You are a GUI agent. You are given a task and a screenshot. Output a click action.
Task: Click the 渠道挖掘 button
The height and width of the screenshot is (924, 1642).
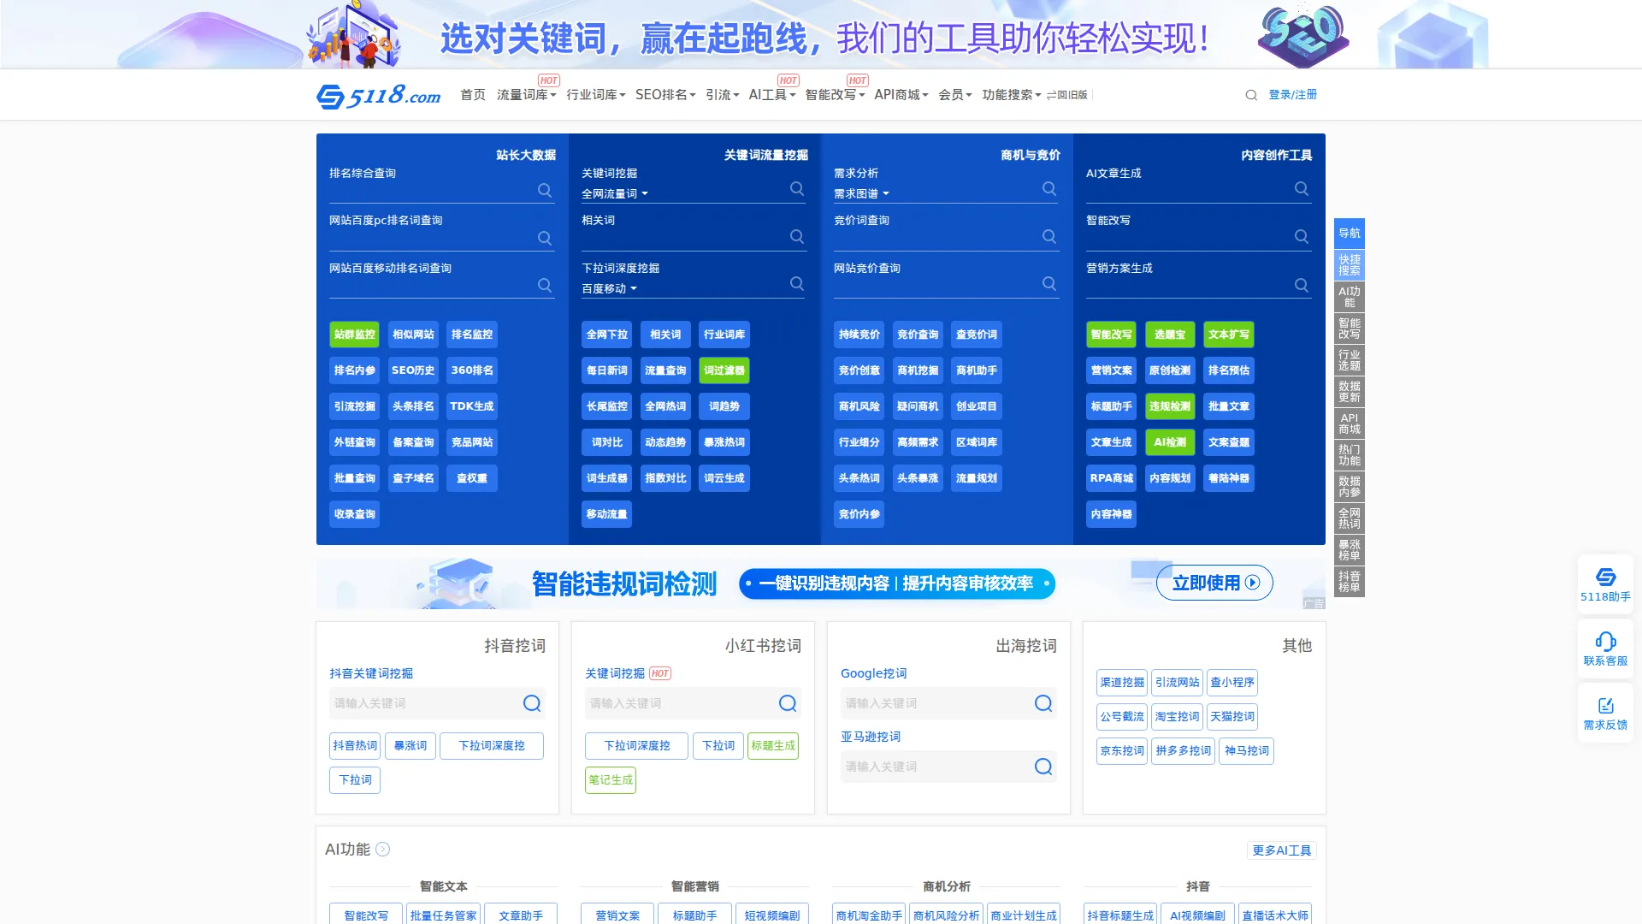coord(1122,683)
